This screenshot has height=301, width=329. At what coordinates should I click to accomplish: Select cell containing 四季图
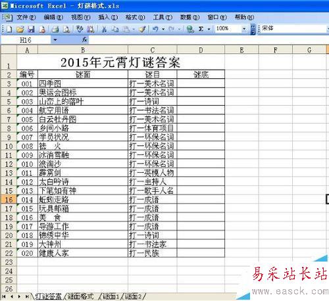(x=83, y=83)
